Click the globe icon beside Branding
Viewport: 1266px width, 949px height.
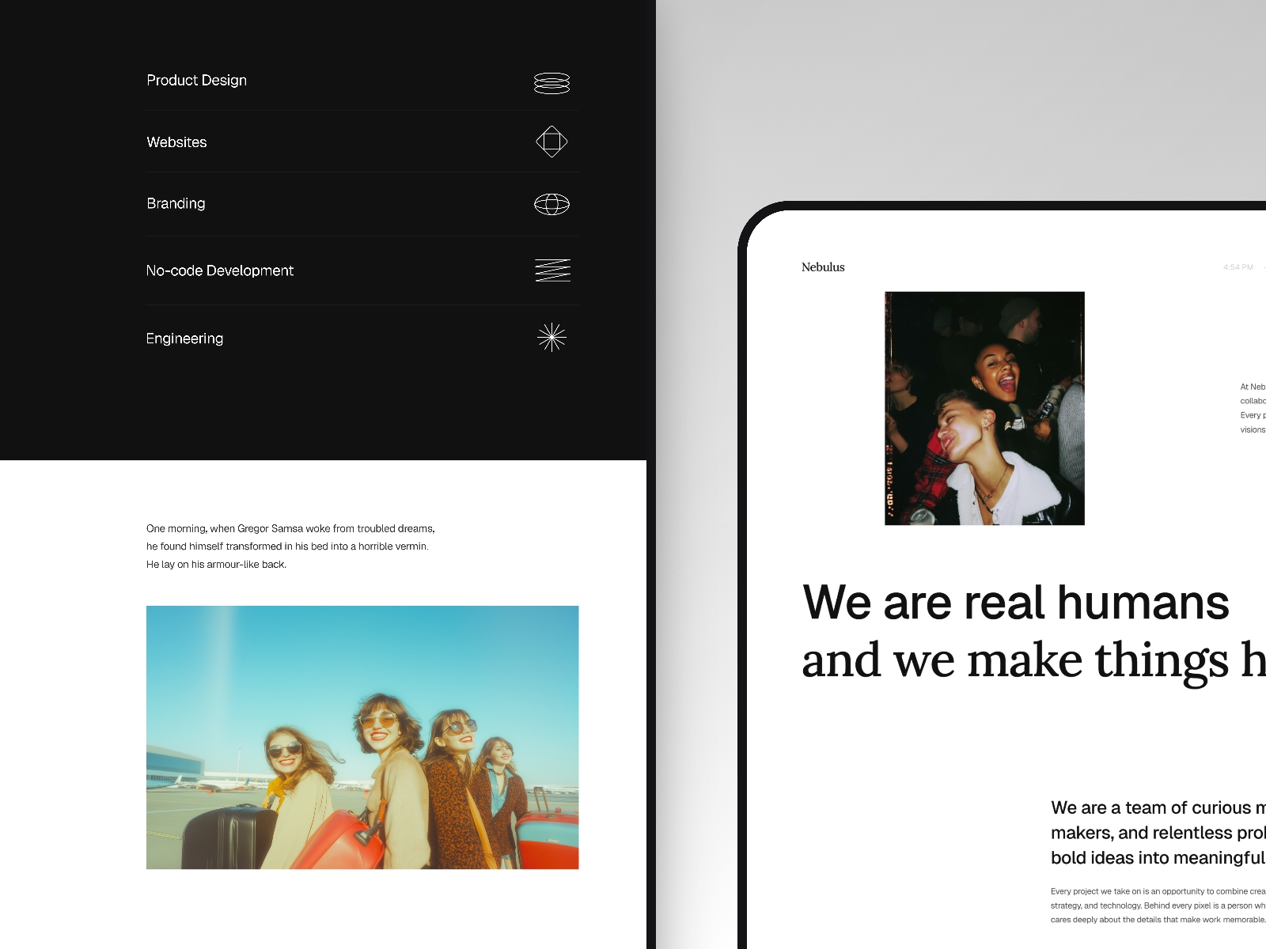tap(552, 204)
